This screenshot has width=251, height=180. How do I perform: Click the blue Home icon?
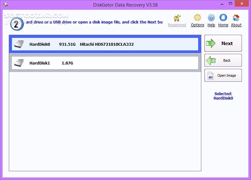coord(223,17)
